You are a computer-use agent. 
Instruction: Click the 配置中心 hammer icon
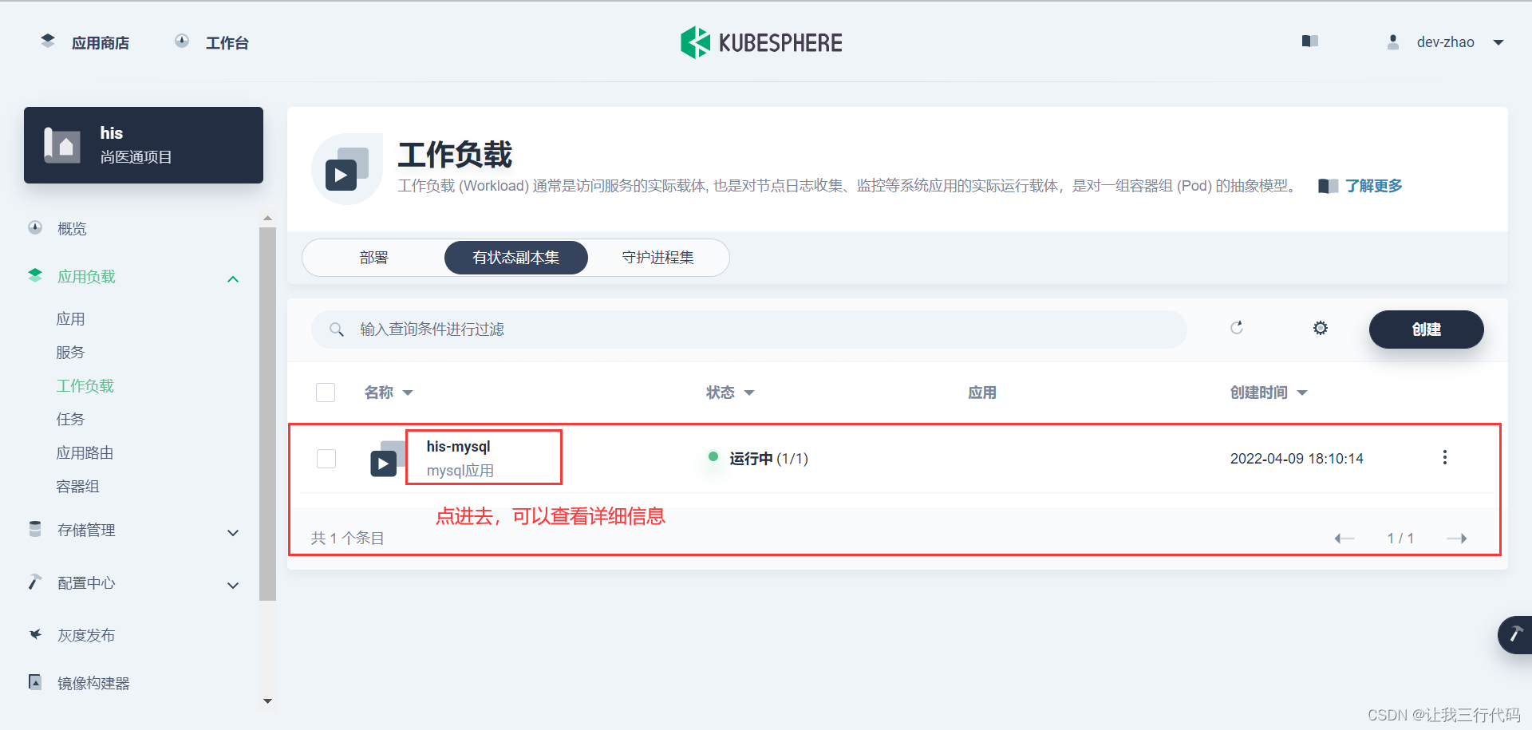(x=34, y=582)
